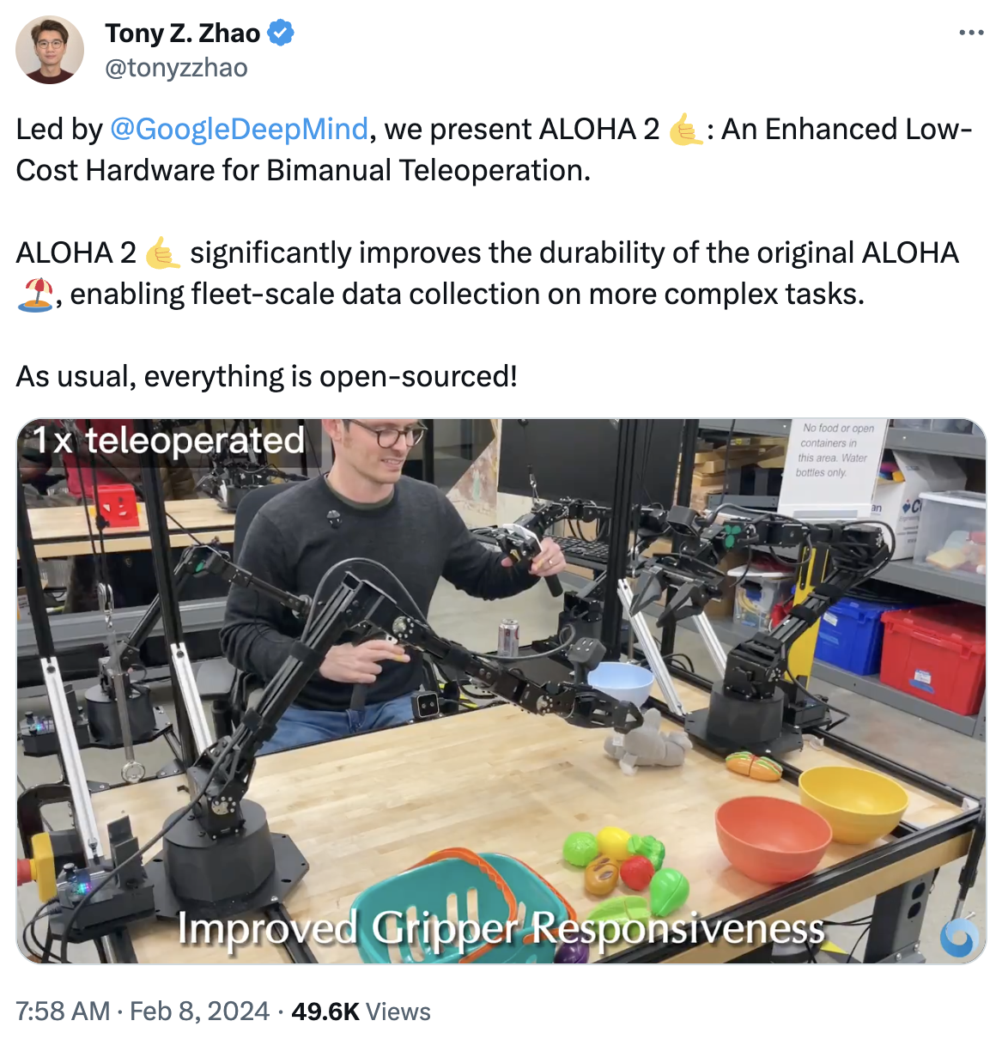Click the beach umbrella island emoji
1008x1039 pixels.
click(35, 295)
